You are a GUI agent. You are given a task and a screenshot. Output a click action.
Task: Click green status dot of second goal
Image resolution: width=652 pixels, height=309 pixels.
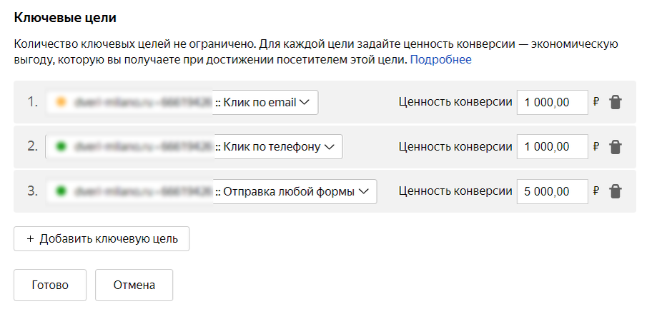point(61,146)
